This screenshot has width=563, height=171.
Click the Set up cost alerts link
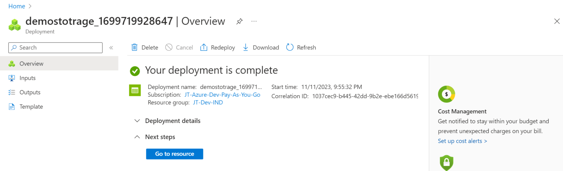(462, 141)
